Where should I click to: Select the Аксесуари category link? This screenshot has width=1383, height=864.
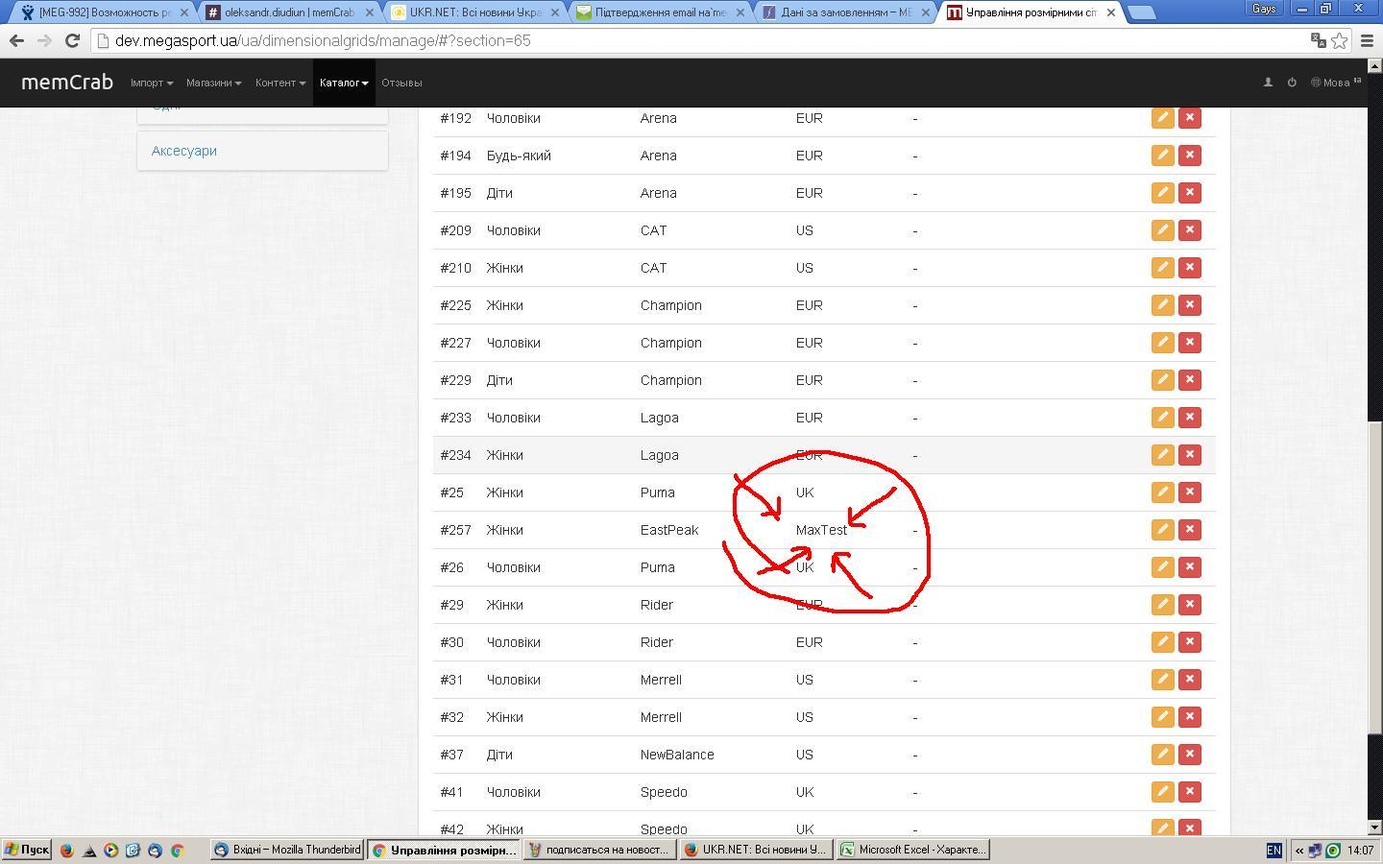[x=184, y=151]
